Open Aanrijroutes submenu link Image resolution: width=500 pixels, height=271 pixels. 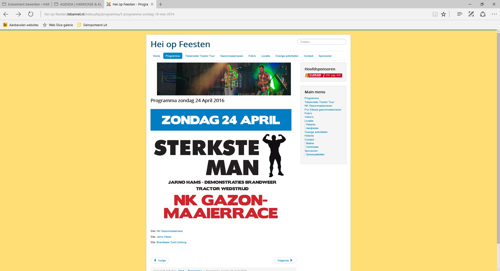click(312, 128)
